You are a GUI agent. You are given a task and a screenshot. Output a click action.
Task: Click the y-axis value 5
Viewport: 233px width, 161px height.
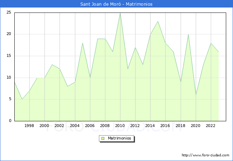[x=10, y=99]
